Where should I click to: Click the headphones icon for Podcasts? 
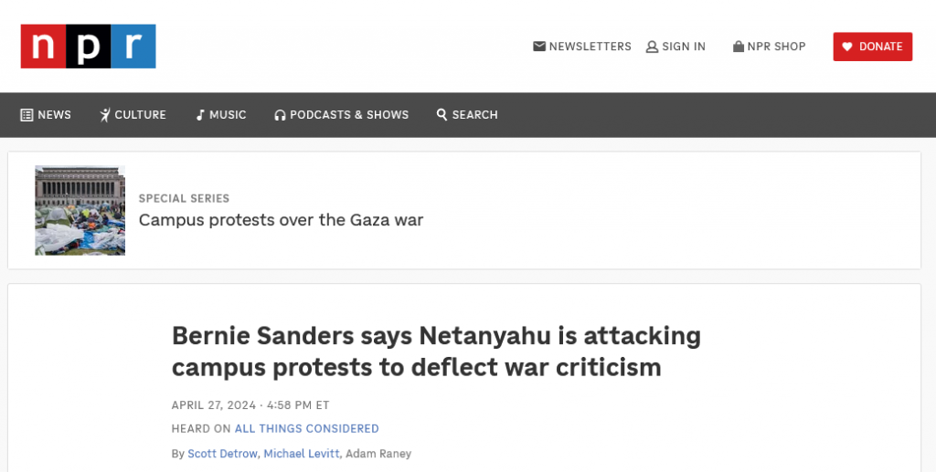point(280,115)
